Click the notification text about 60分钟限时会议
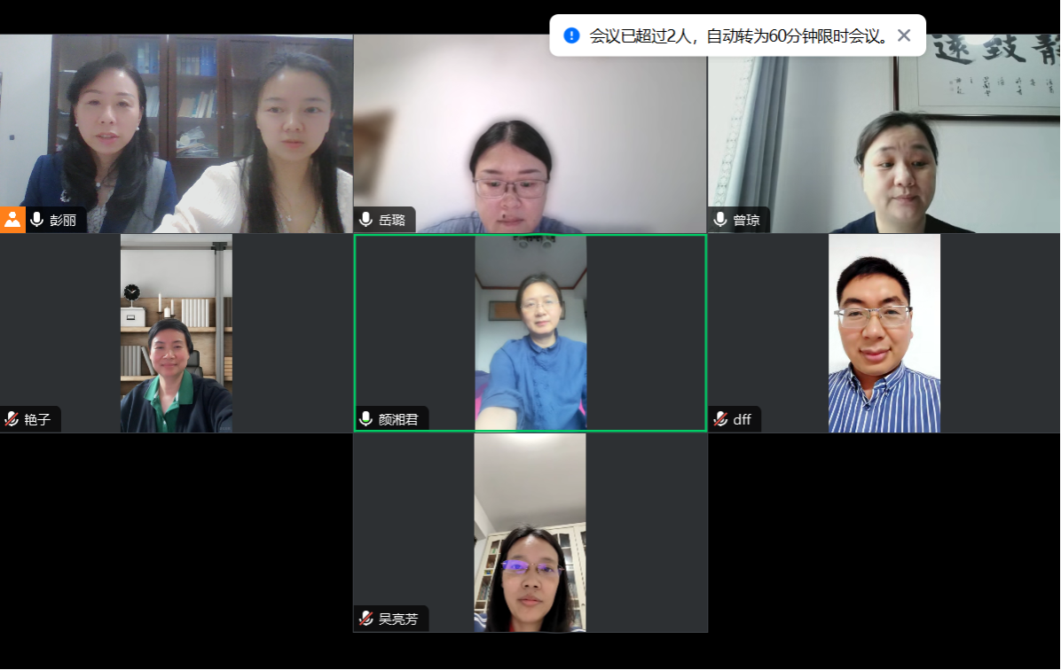 coord(740,35)
